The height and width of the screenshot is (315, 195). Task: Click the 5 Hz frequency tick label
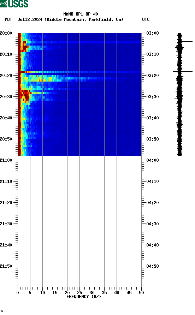coord(30,293)
